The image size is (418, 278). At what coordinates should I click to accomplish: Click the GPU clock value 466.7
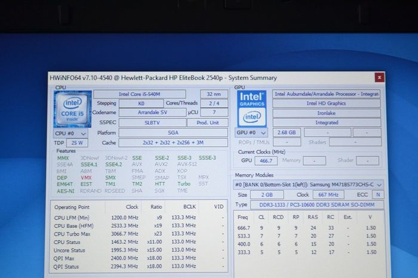(x=266, y=160)
